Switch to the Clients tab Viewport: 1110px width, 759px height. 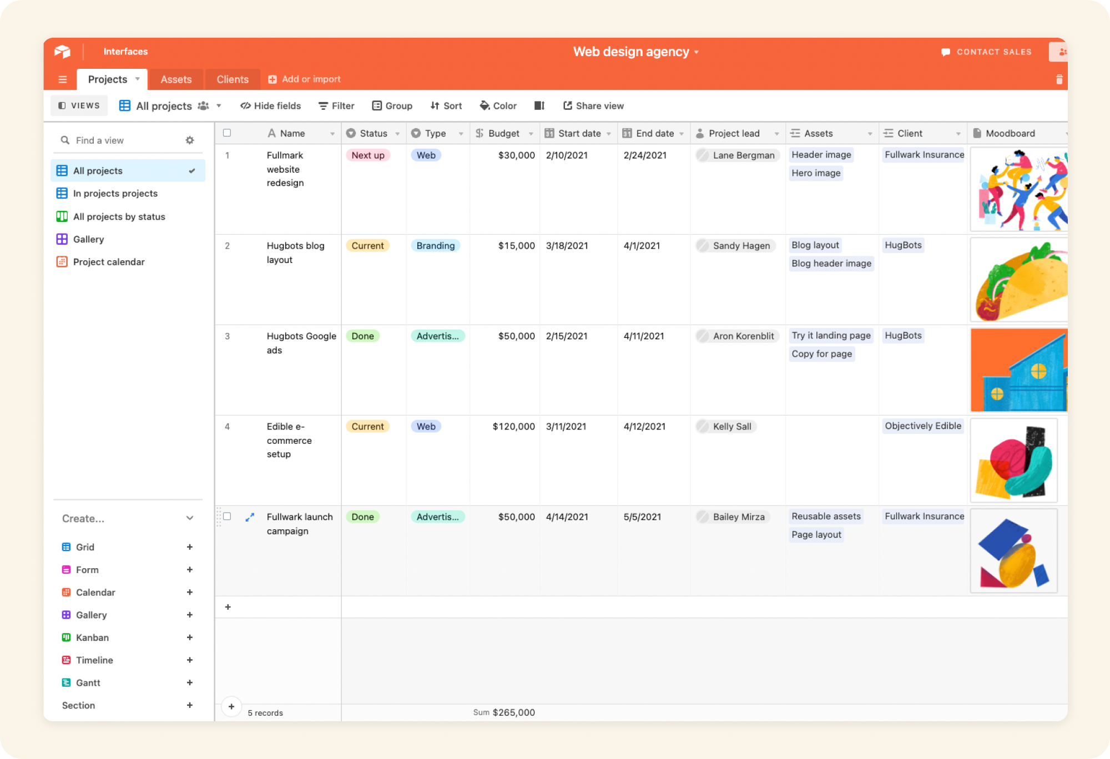pyautogui.click(x=232, y=79)
